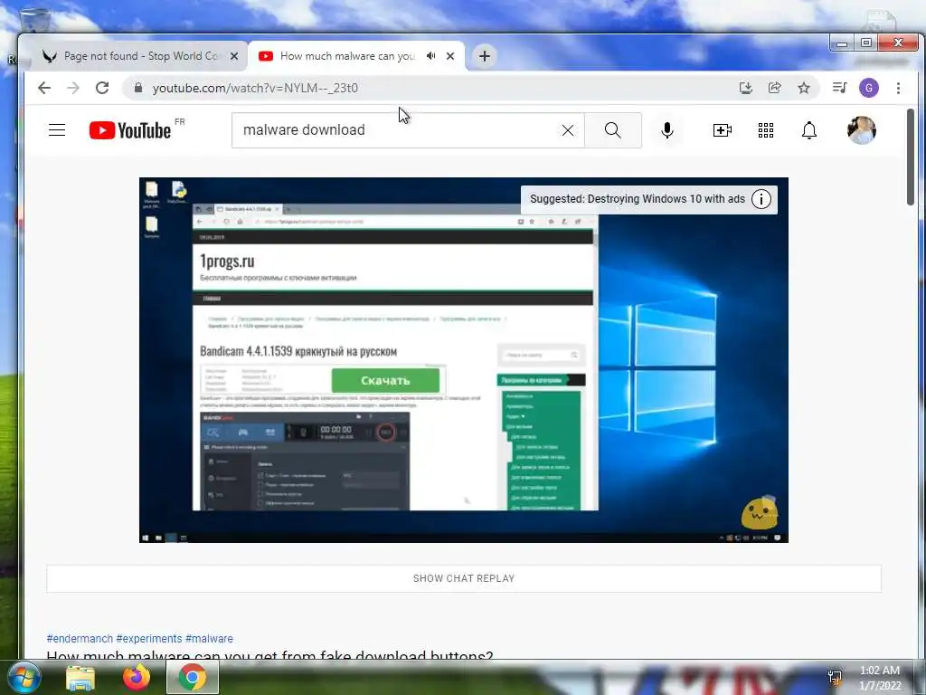Open the install app icon in address bar
926x695 pixels.
point(746,88)
